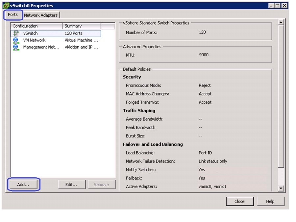The height and width of the screenshot is (222, 296).
Task: Click the MTU value 9000
Action: (204, 55)
